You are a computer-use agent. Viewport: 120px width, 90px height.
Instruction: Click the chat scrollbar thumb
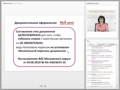tap(117, 81)
